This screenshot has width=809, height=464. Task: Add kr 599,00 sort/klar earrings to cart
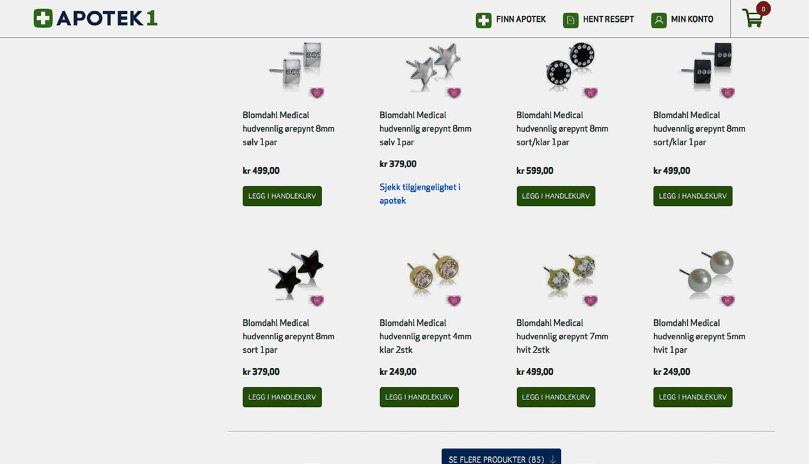(x=556, y=196)
